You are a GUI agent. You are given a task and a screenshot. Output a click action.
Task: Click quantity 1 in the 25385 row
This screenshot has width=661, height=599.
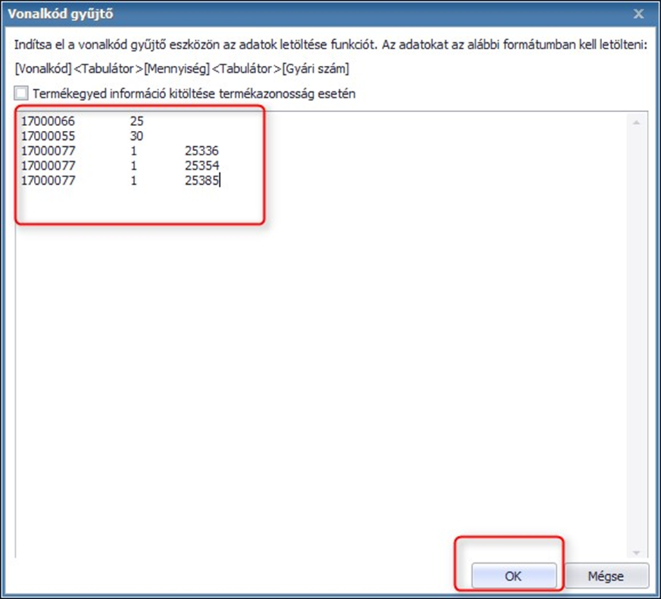tap(134, 181)
